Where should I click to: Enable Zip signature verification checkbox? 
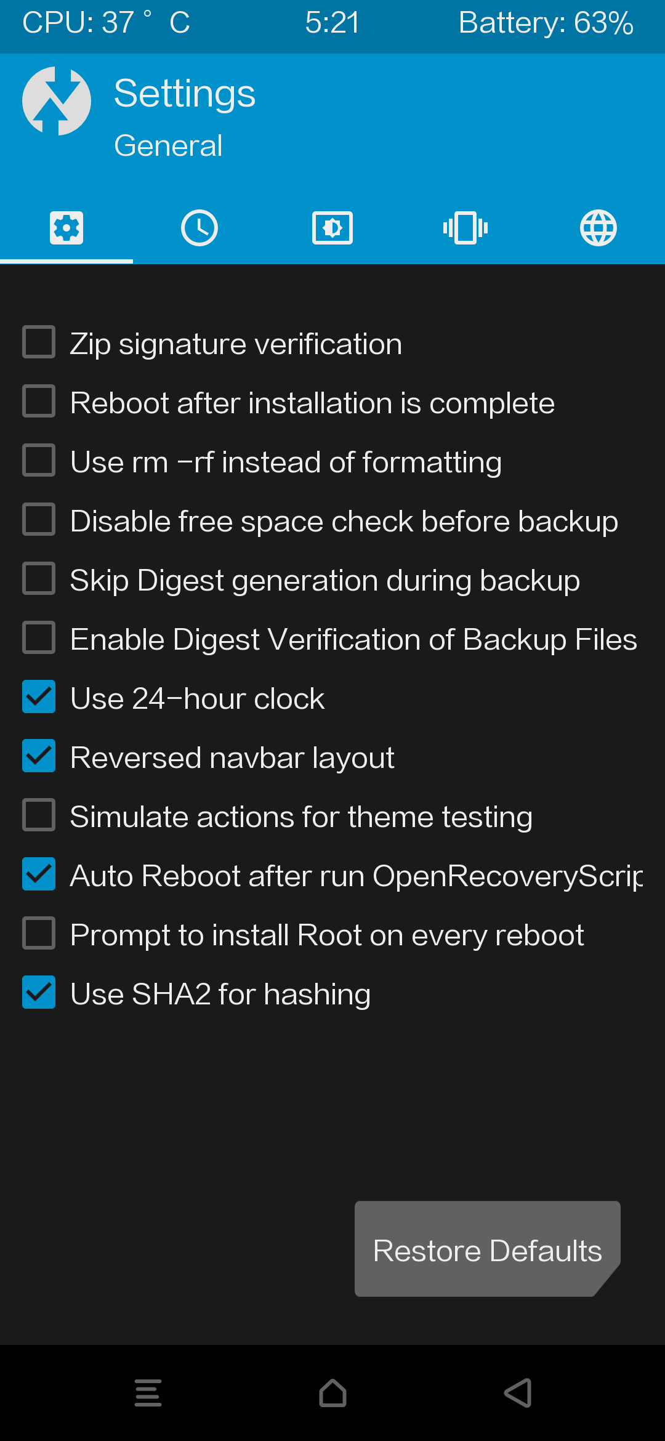[39, 342]
